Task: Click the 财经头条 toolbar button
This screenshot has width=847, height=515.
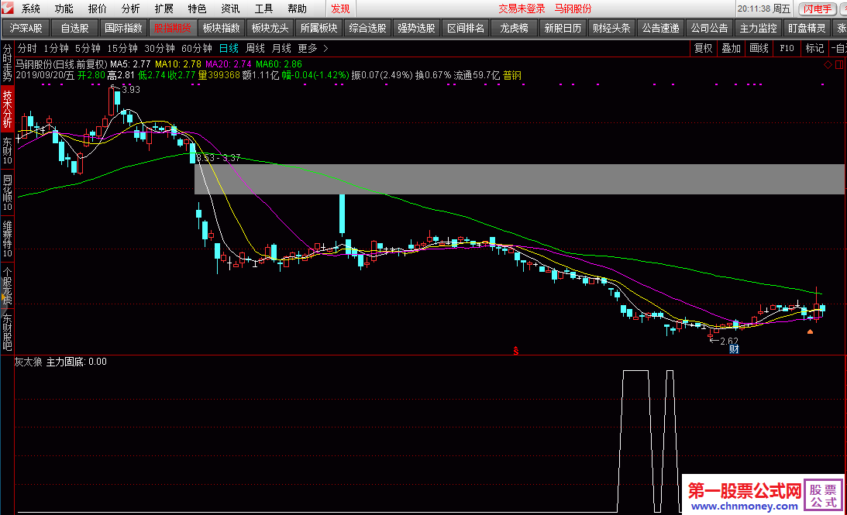Action: click(x=611, y=28)
